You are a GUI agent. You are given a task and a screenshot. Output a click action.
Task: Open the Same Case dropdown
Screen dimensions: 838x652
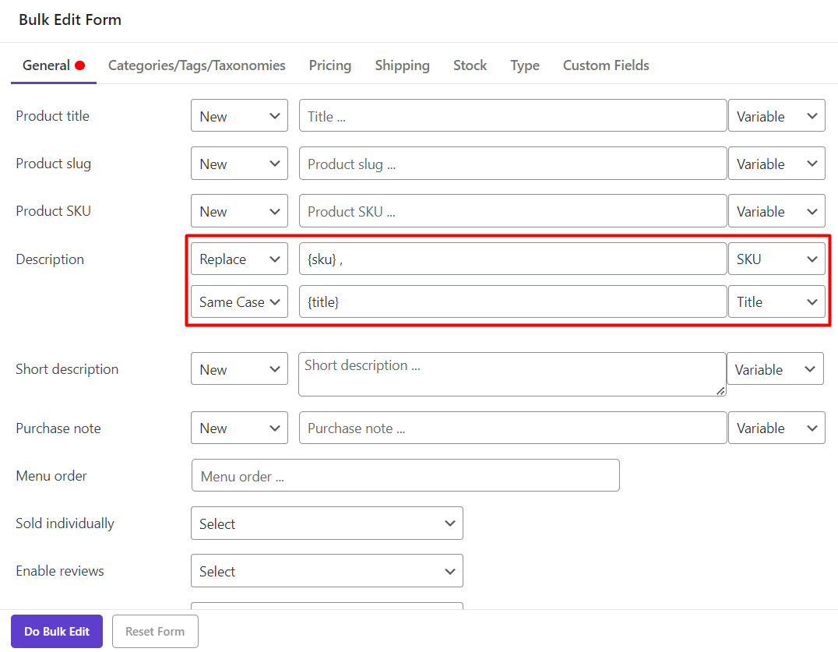tap(239, 302)
